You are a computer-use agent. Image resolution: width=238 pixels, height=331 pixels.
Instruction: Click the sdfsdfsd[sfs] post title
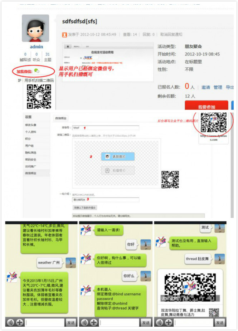(79, 21)
